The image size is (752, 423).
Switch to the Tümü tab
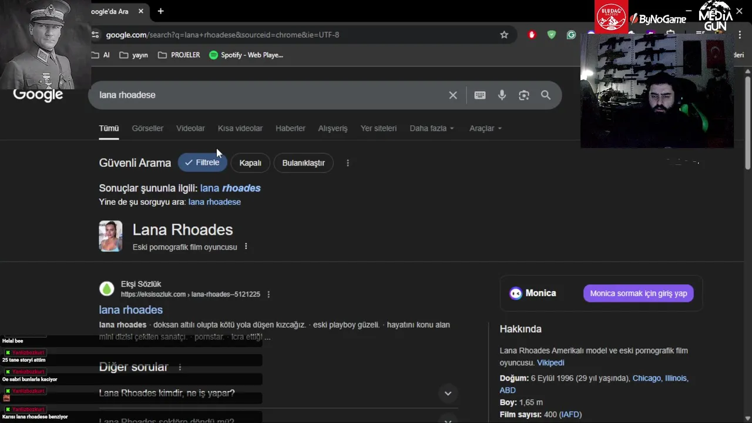tap(109, 128)
